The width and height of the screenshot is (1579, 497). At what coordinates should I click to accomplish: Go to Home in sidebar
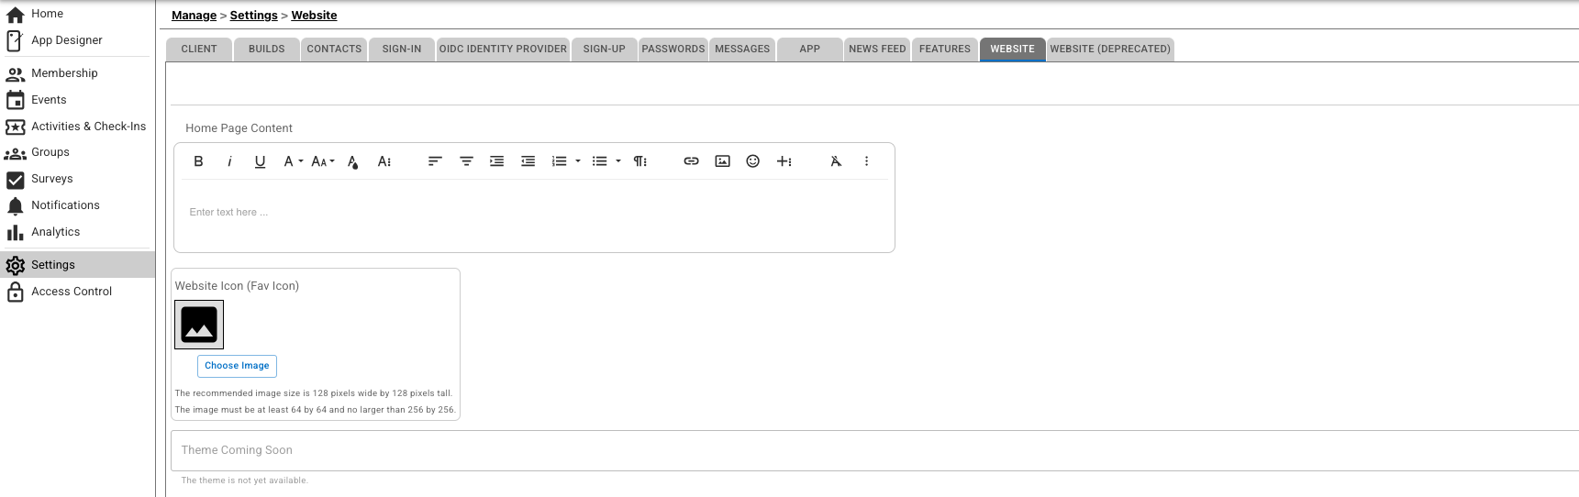[x=77, y=14]
